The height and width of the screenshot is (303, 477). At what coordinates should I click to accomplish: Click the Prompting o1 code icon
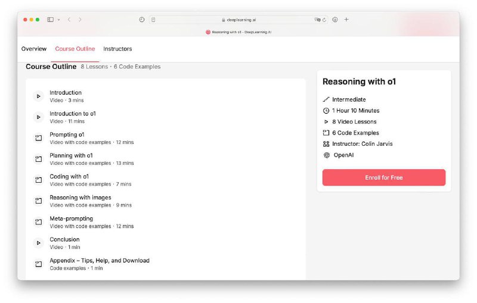(x=38, y=138)
